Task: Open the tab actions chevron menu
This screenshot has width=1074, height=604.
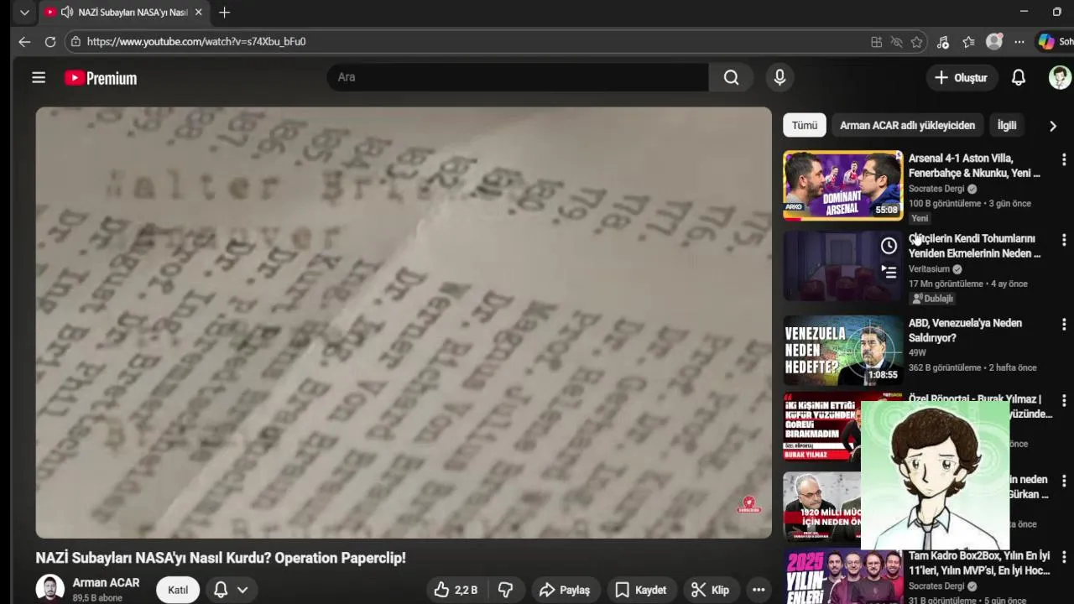Action: [x=24, y=13]
